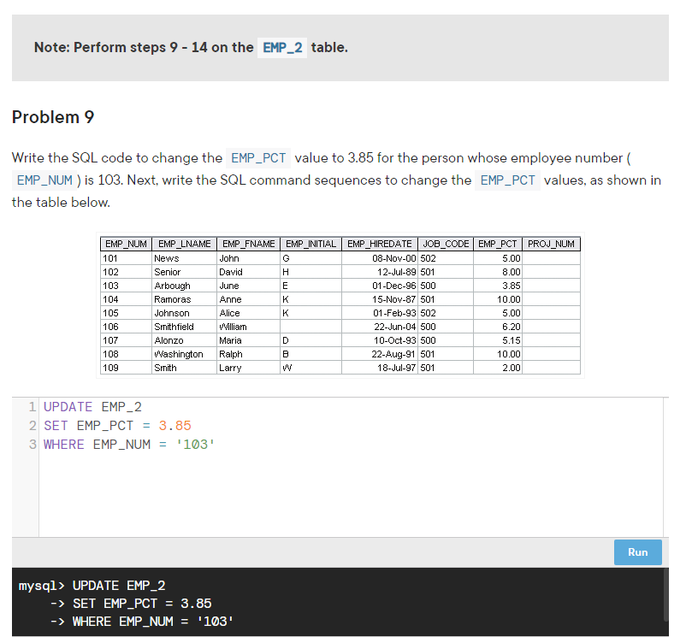Click the EMP_HIREDATE column header
The width and height of the screenshot is (692, 643).
(x=379, y=244)
